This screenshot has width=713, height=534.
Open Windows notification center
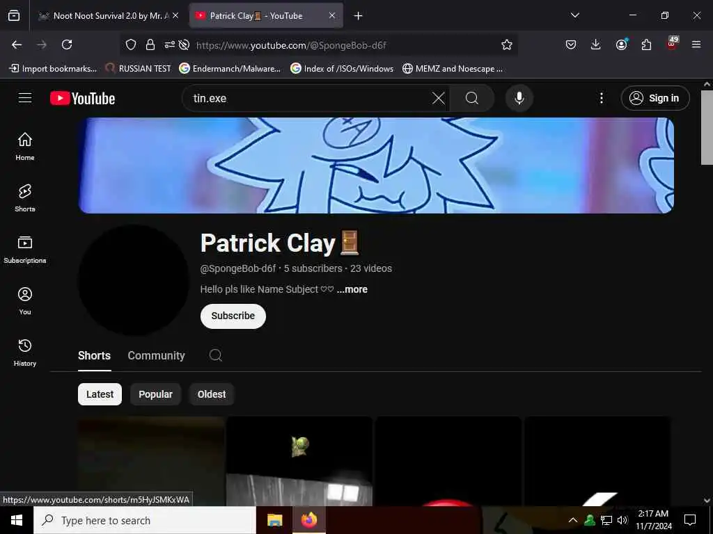pyautogui.click(x=690, y=520)
